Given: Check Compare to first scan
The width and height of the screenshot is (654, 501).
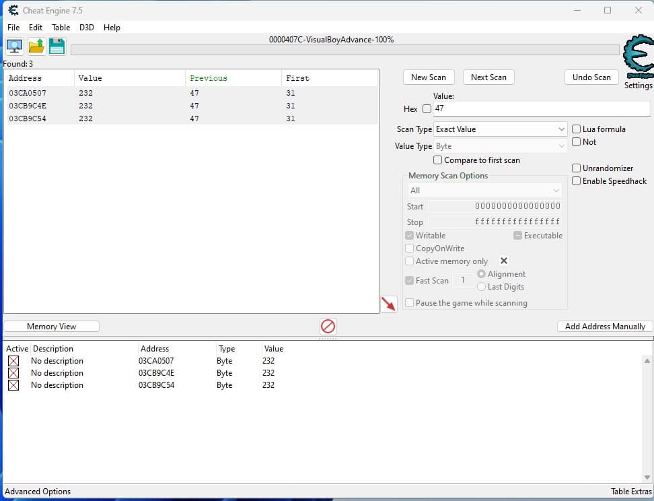Looking at the screenshot, I should pos(437,160).
